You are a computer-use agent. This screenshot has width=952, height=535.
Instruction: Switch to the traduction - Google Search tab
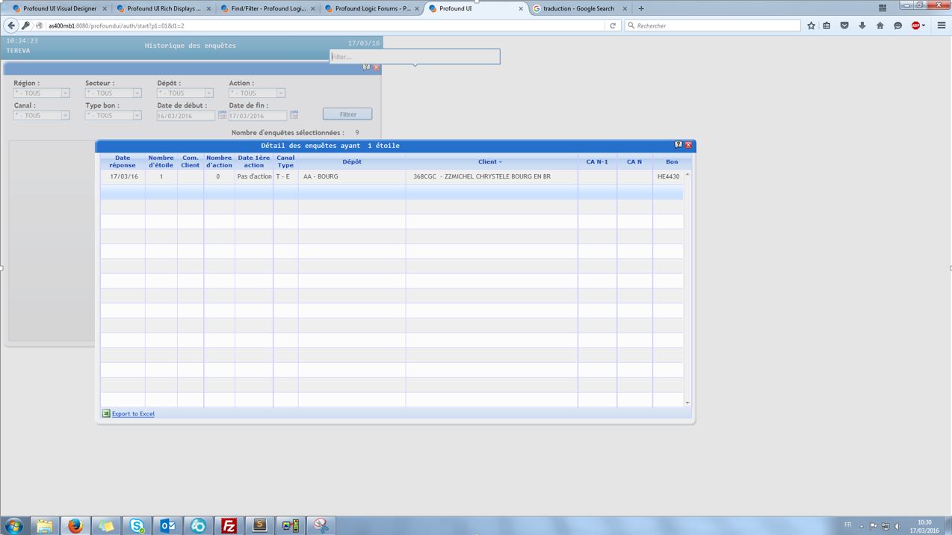(579, 8)
